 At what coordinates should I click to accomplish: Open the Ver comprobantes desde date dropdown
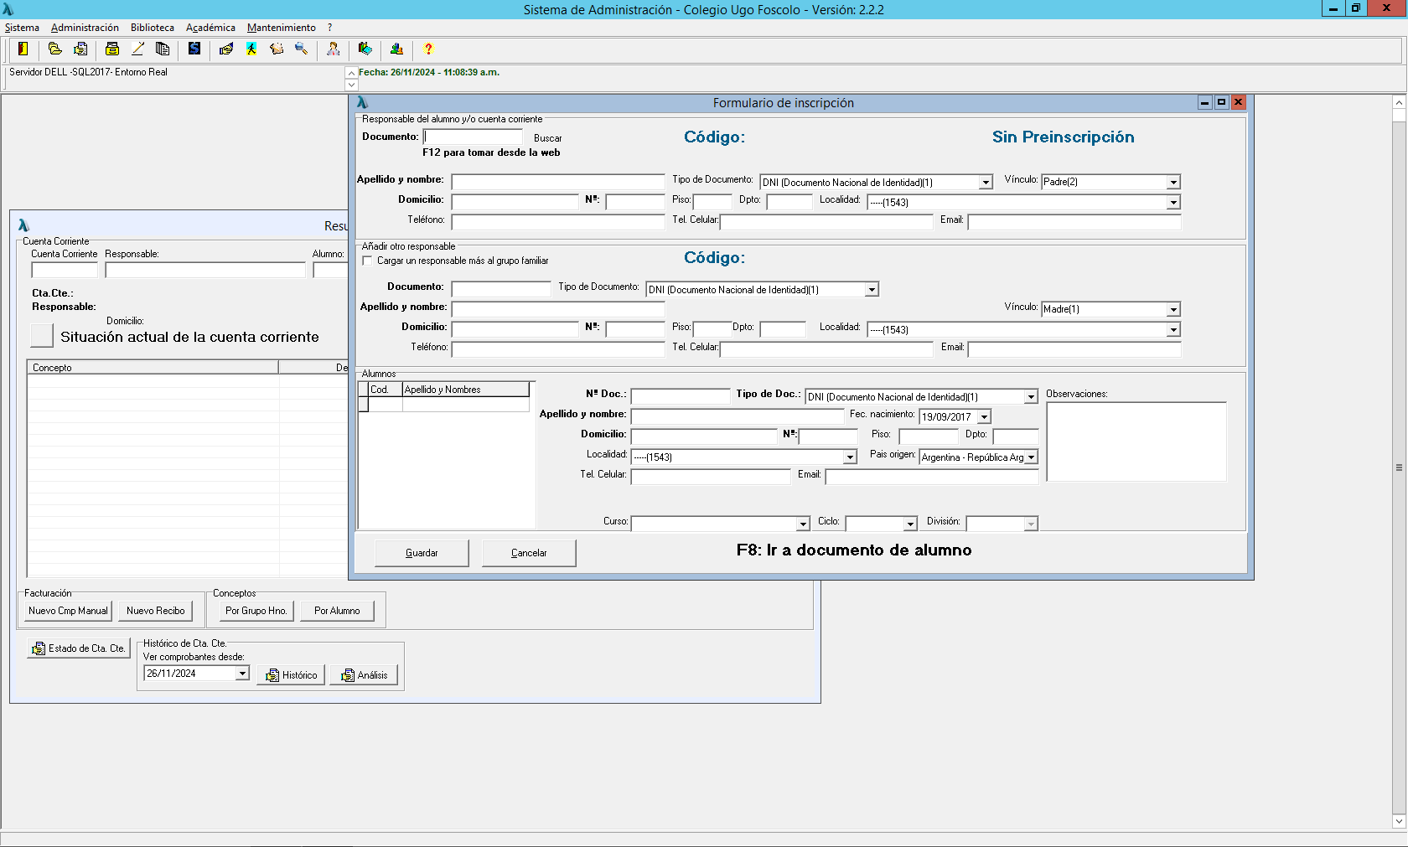242,673
